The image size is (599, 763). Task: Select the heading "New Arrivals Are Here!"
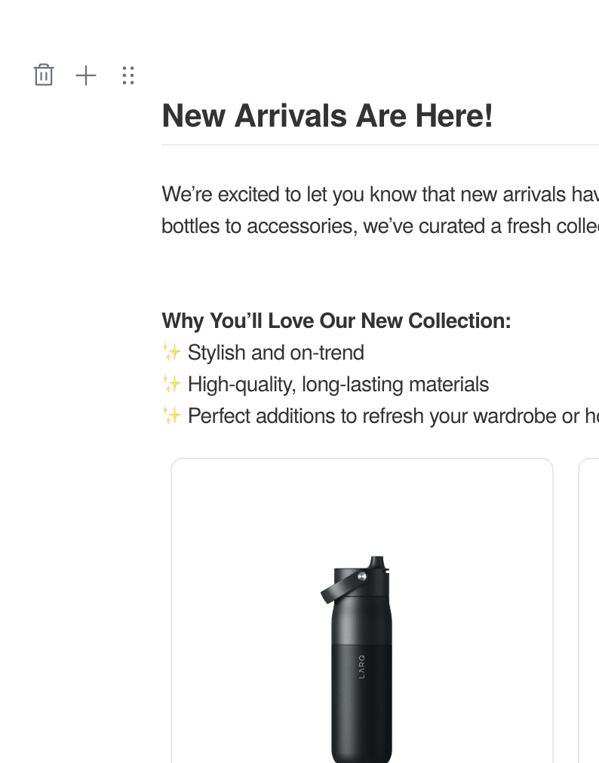[327, 115]
